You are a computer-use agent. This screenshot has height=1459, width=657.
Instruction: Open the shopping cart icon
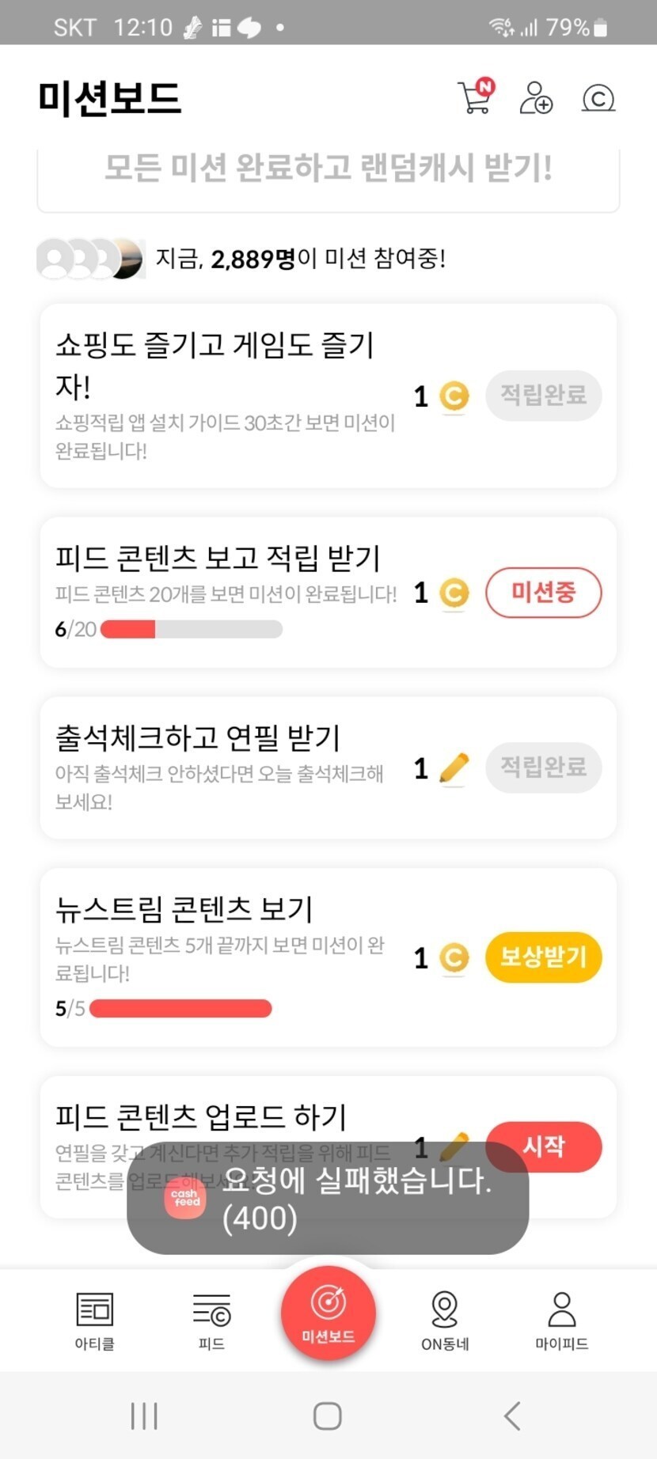click(x=475, y=98)
